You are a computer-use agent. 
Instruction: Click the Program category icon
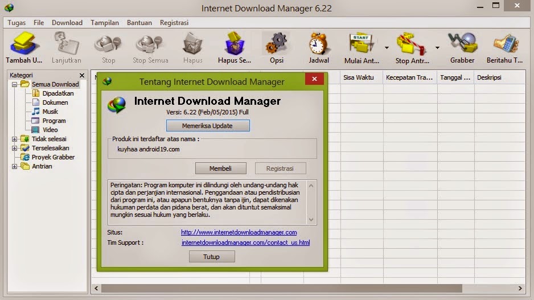click(35, 121)
